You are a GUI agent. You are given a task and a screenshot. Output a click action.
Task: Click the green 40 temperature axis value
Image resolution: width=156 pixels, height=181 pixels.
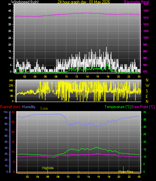pos(145,112)
